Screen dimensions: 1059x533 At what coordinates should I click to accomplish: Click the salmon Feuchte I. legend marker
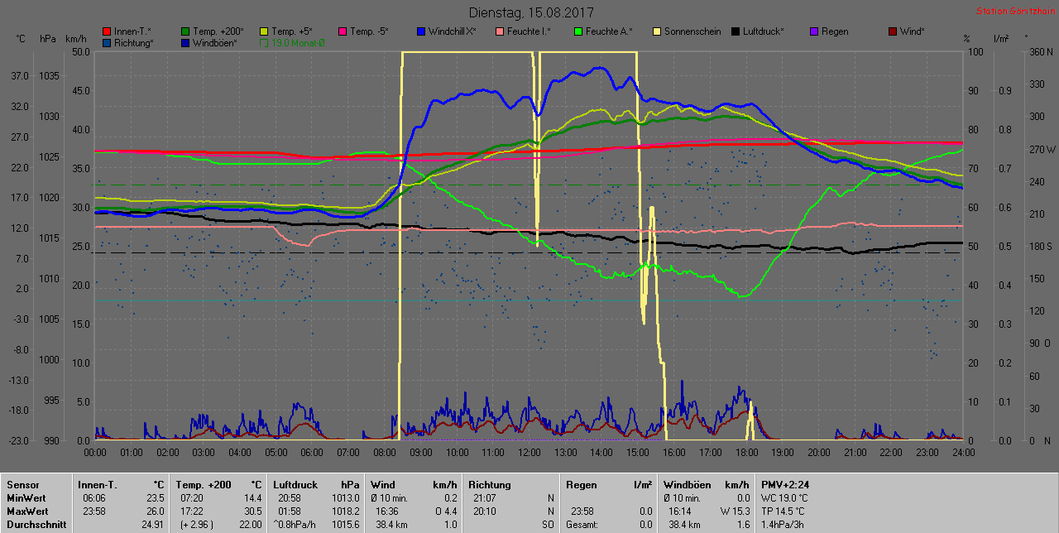point(500,31)
